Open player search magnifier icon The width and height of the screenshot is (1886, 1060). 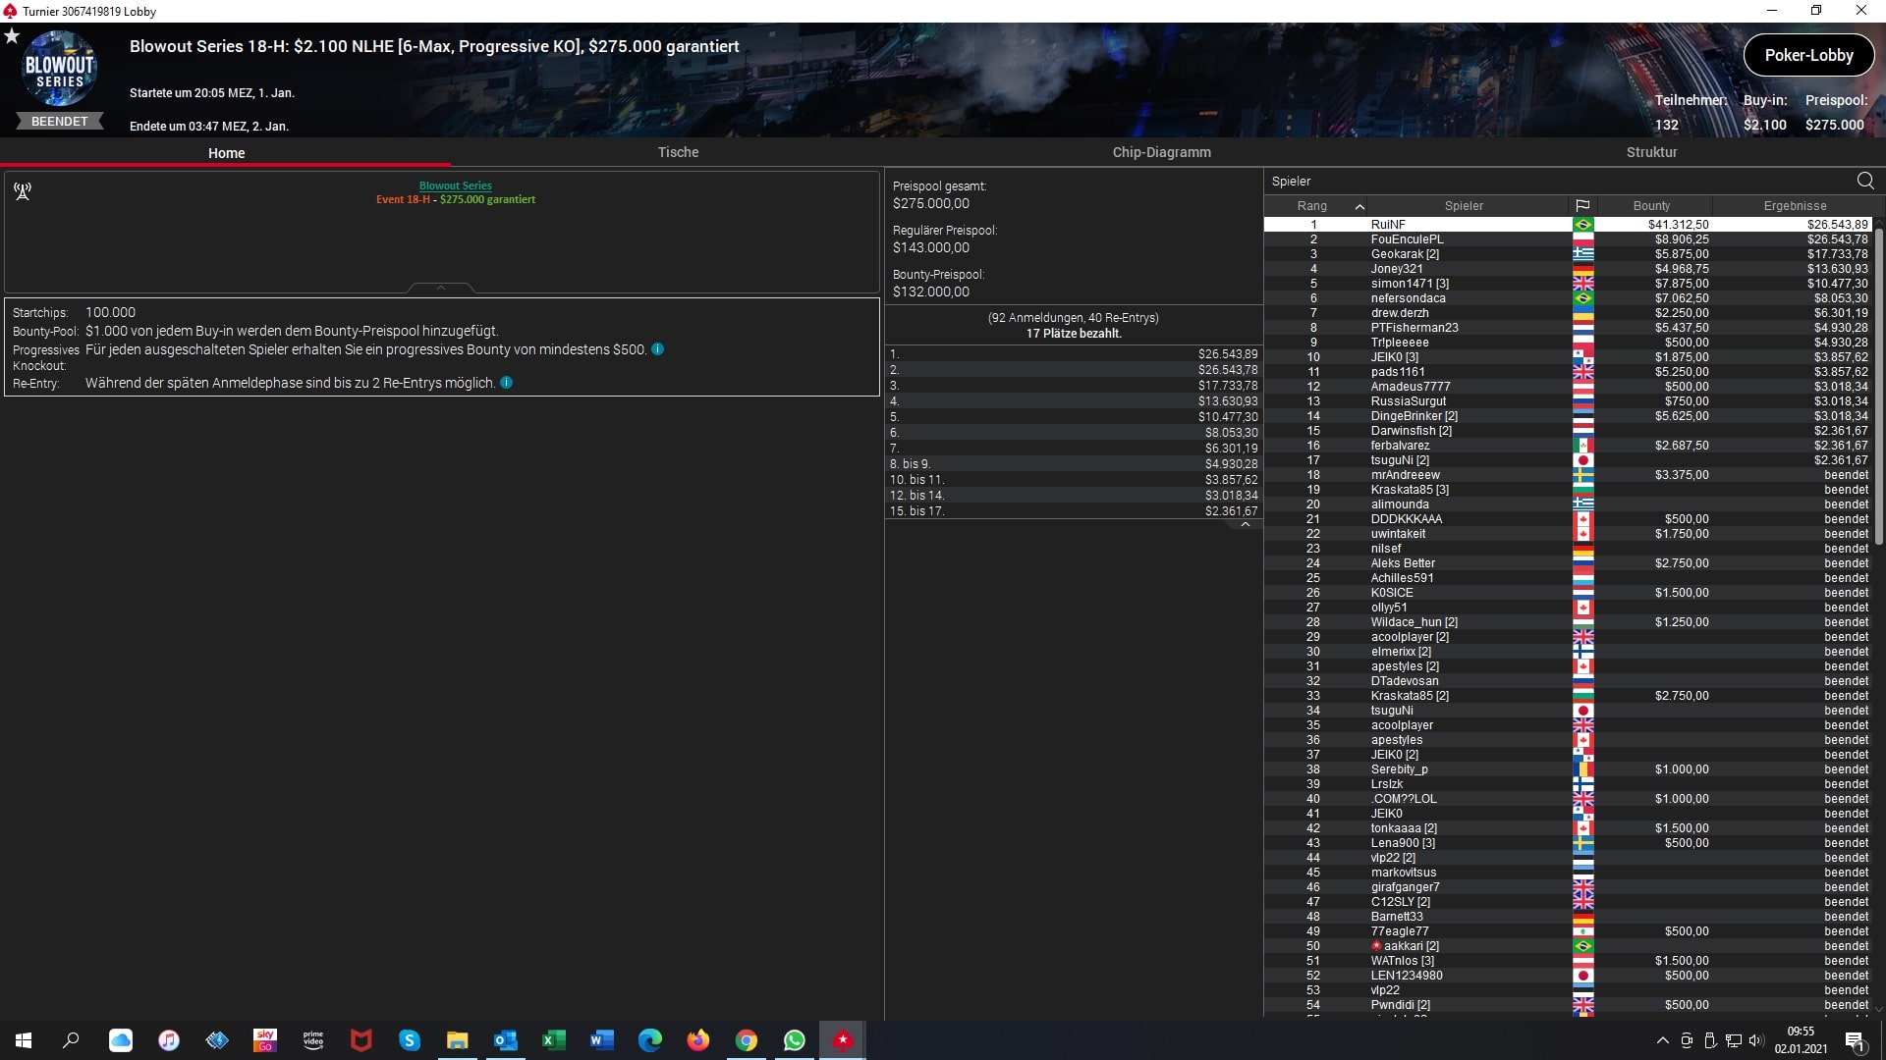click(x=1864, y=181)
